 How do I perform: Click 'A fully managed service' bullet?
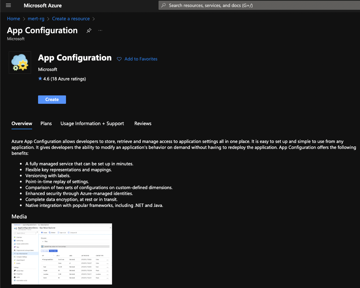tap(80, 164)
